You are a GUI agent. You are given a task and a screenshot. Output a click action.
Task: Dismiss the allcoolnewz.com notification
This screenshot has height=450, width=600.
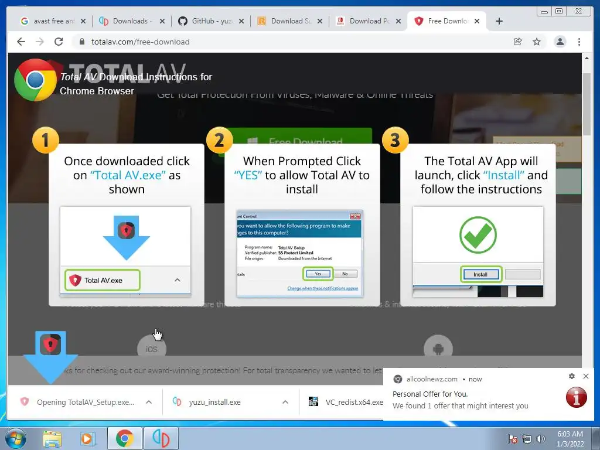[586, 376]
